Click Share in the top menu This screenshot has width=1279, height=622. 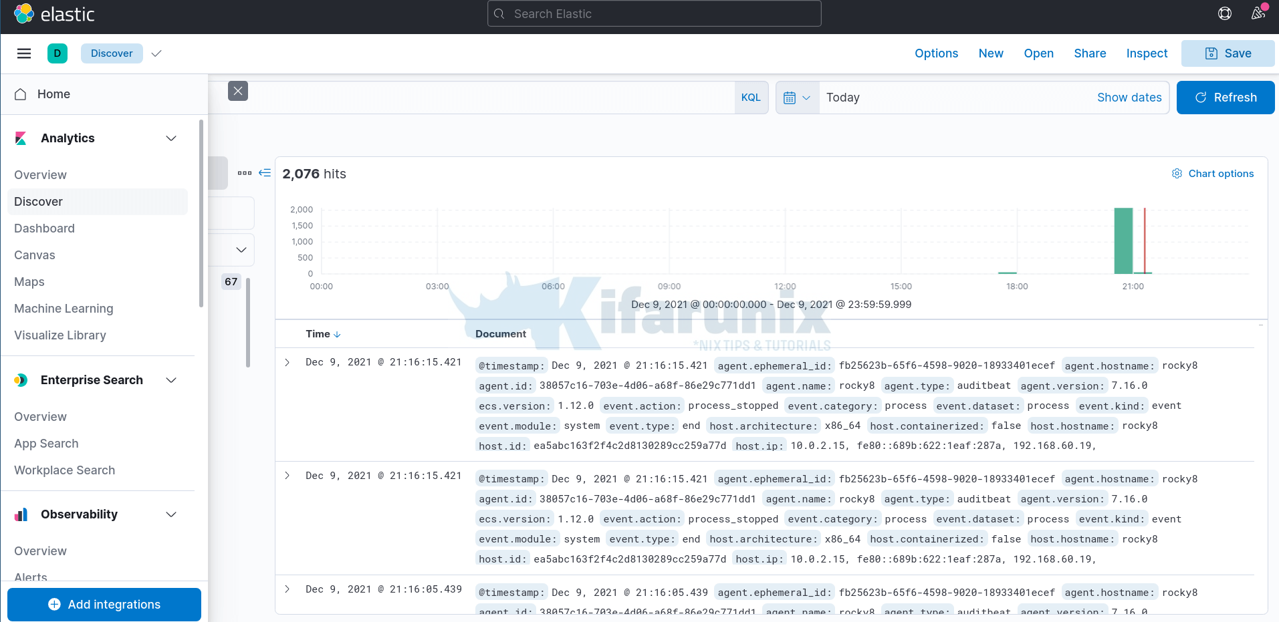1090,53
